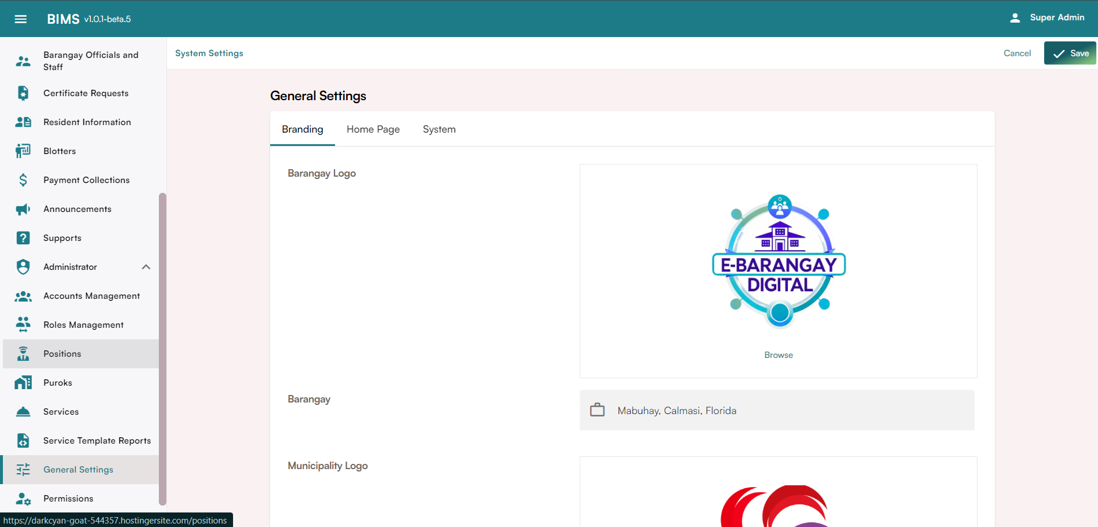Click the Puroks building icon

coord(23,383)
